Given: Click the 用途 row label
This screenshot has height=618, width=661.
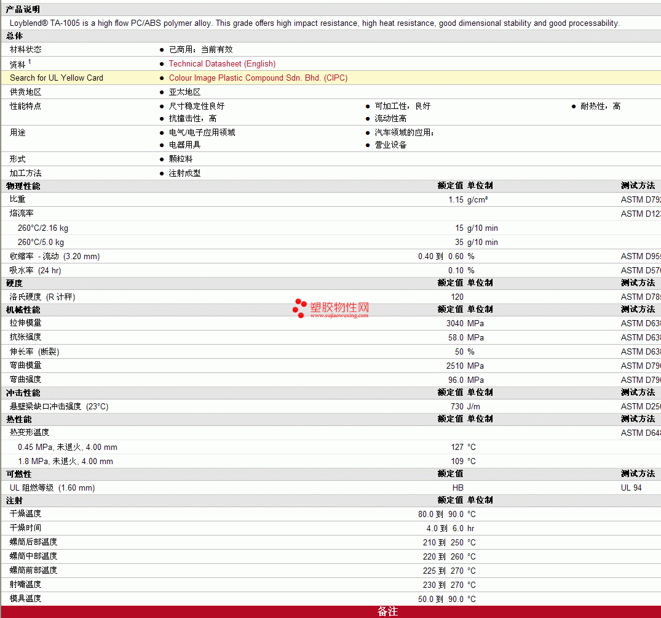Looking at the screenshot, I should coord(18,133).
